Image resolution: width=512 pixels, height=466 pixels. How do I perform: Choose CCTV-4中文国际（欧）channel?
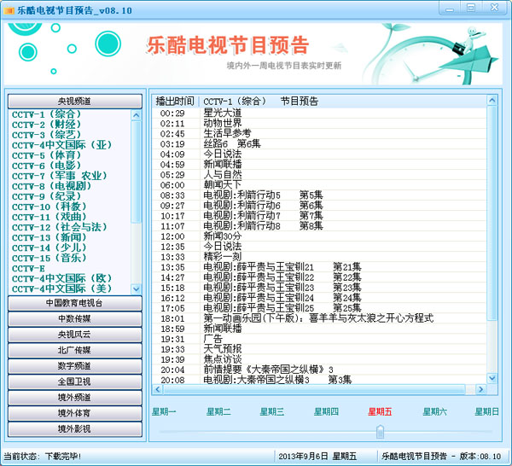tap(62, 278)
